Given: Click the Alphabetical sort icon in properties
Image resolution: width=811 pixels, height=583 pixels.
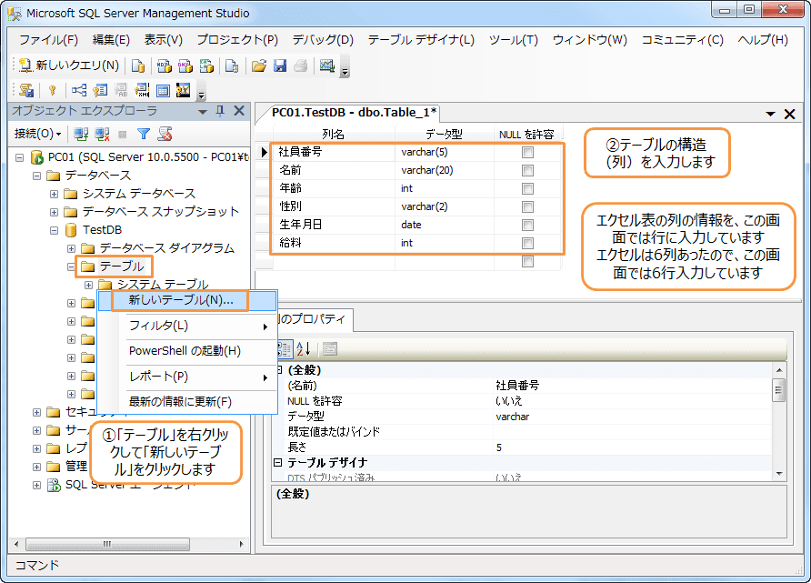Looking at the screenshot, I should click(x=304, y=349).
